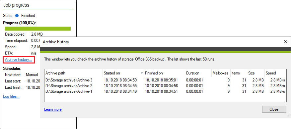Screen dimensions: 291x129
Task: Close Archive history window with X
Action: click(286, 42)
